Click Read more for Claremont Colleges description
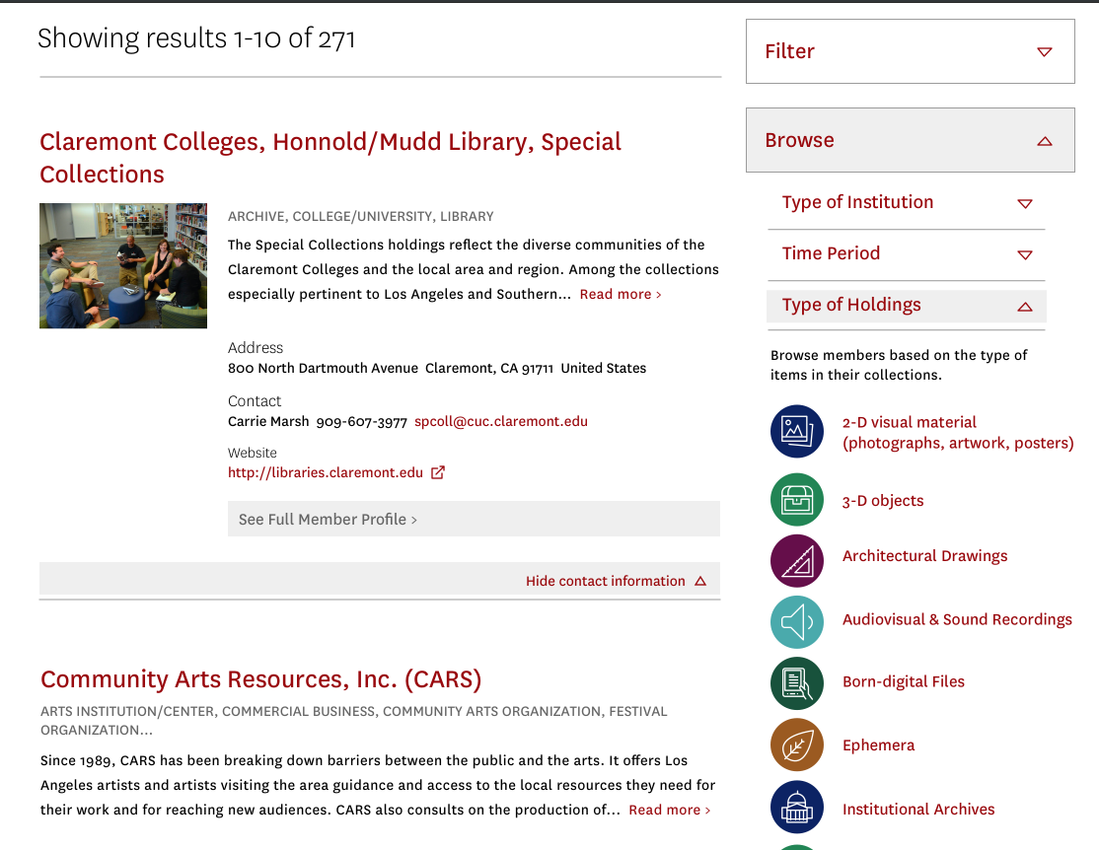This screenshot has width=1099, height=850. click(x=621, y=294)
